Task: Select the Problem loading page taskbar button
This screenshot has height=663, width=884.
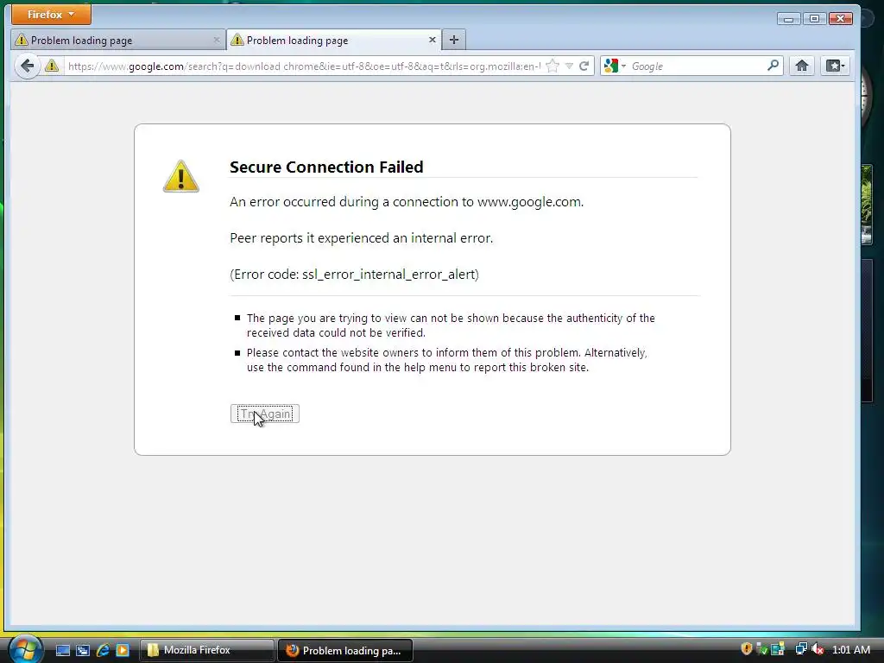Action: 345,650
